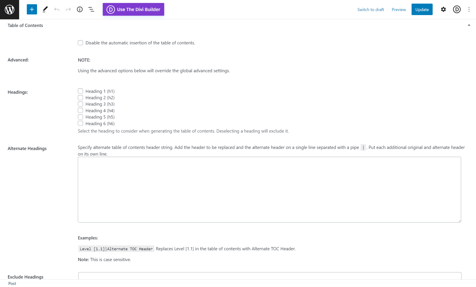Open the document Overview list icon

pyautogui.click(x=91, y=9)
